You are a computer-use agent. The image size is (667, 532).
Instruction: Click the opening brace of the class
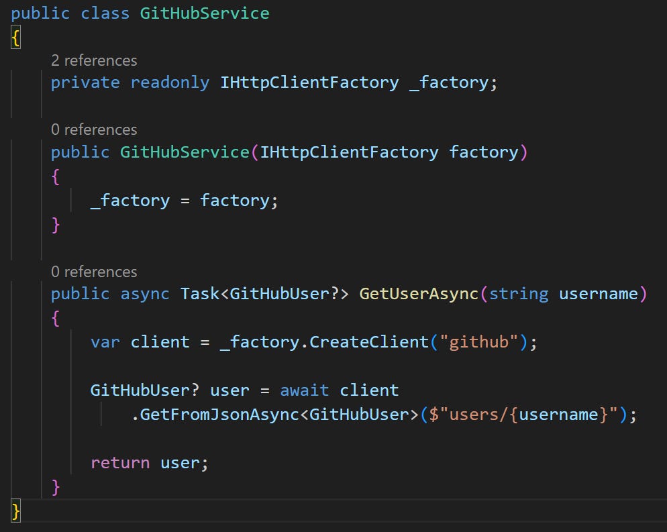(x=15, y=37)
